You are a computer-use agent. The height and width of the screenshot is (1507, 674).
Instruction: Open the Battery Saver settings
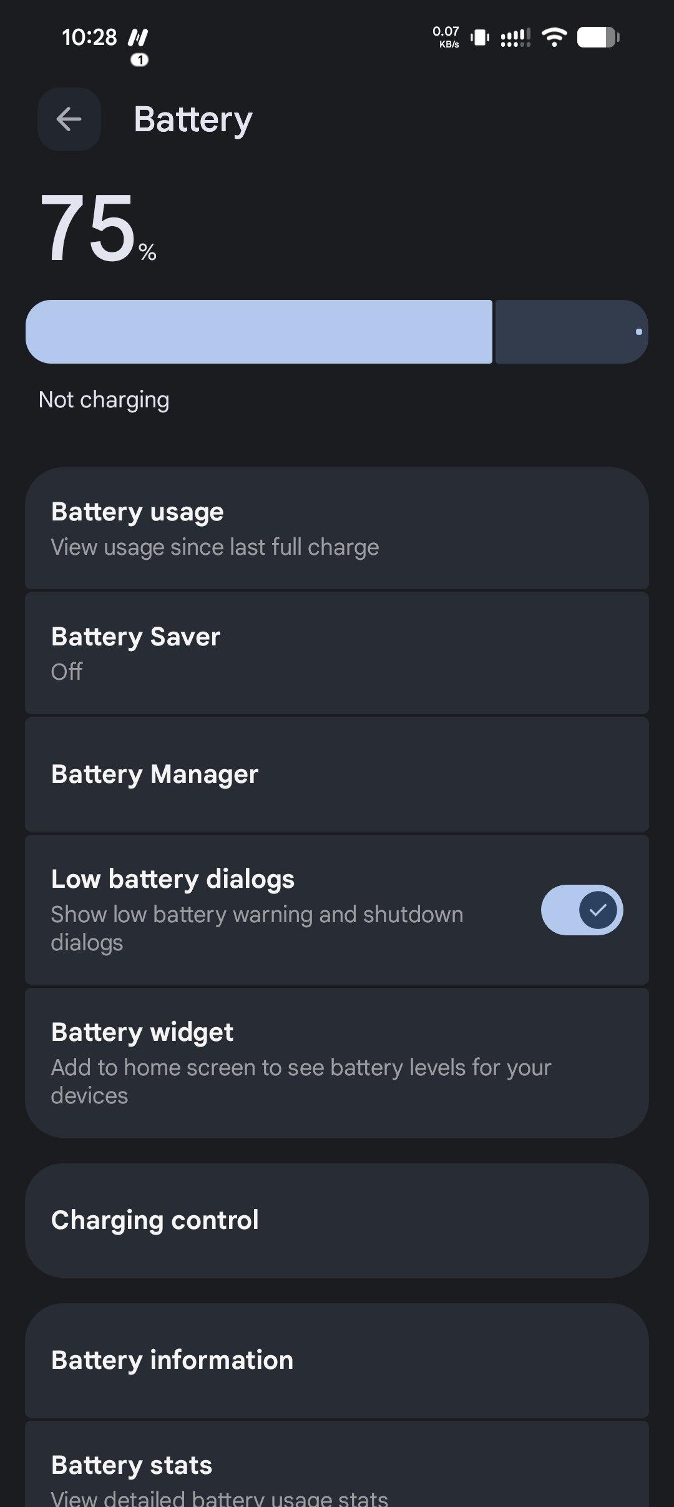tap(337, 653)
